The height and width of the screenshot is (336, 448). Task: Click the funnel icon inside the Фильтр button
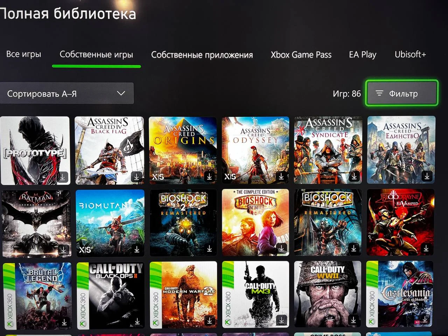point(379,93)
